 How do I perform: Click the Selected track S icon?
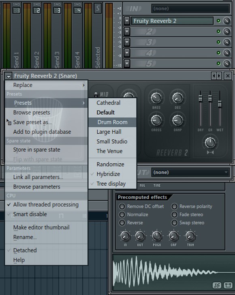[x=98, y=9]
